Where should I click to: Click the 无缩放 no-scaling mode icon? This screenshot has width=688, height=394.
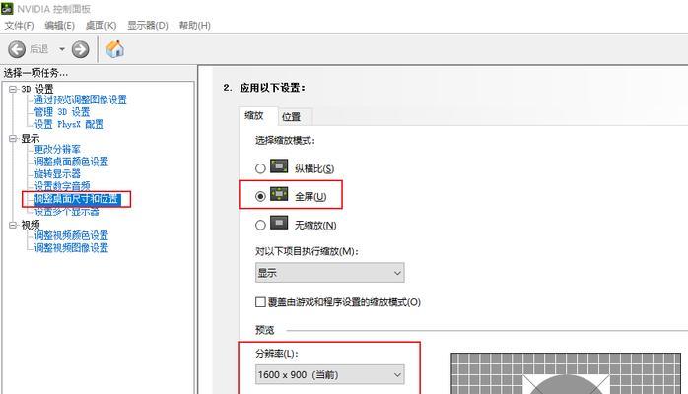tap(279, 223)
